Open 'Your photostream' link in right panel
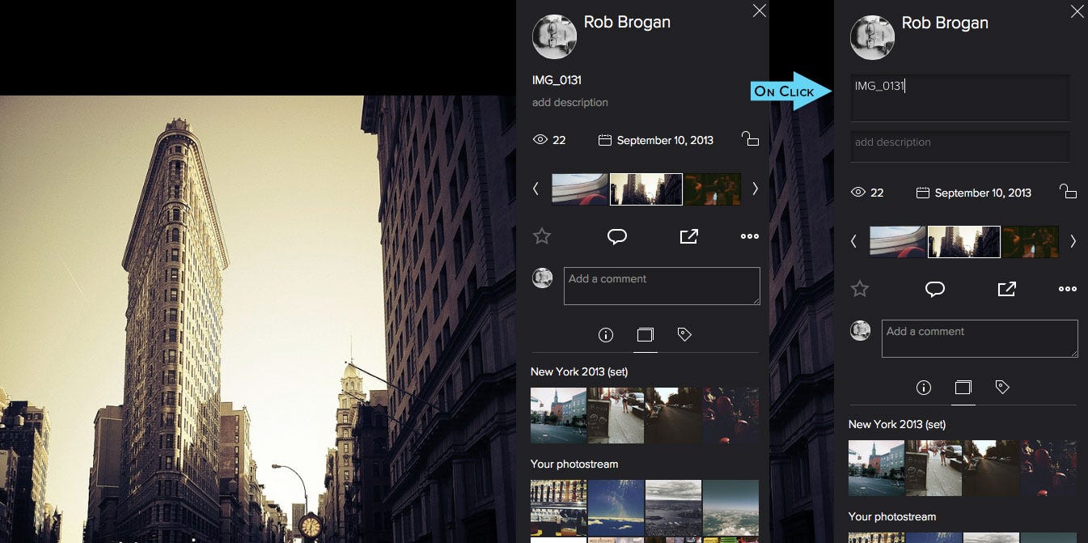This screenshot has width=1088, height=543. (x=892, y=517)
